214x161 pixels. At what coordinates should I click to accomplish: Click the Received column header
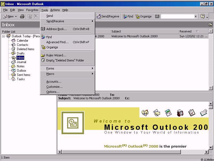click(193, 31)
